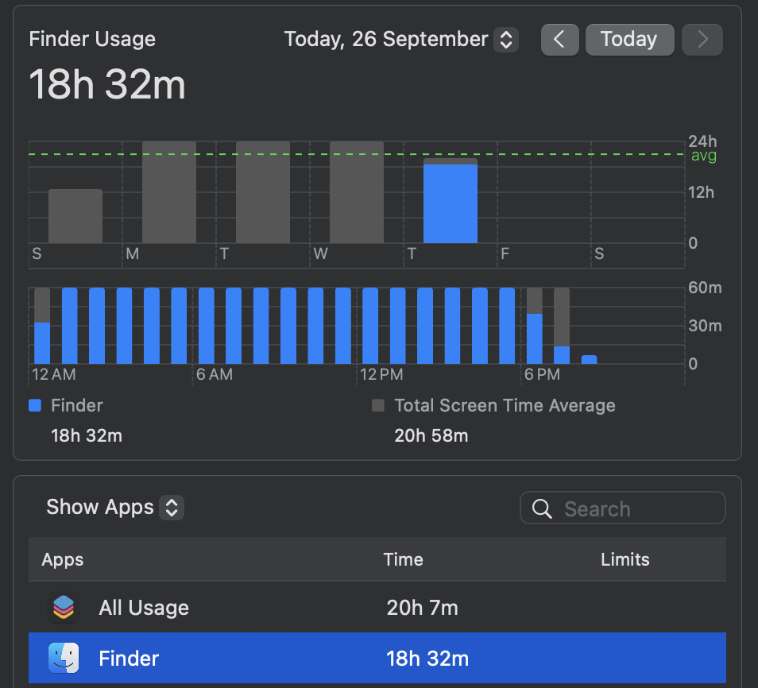Select the Finder row label
The width and height of the screenshot is (758, 688).
pos(129,659)
